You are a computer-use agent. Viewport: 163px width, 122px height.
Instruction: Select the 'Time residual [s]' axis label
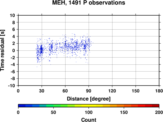point(2,50)
